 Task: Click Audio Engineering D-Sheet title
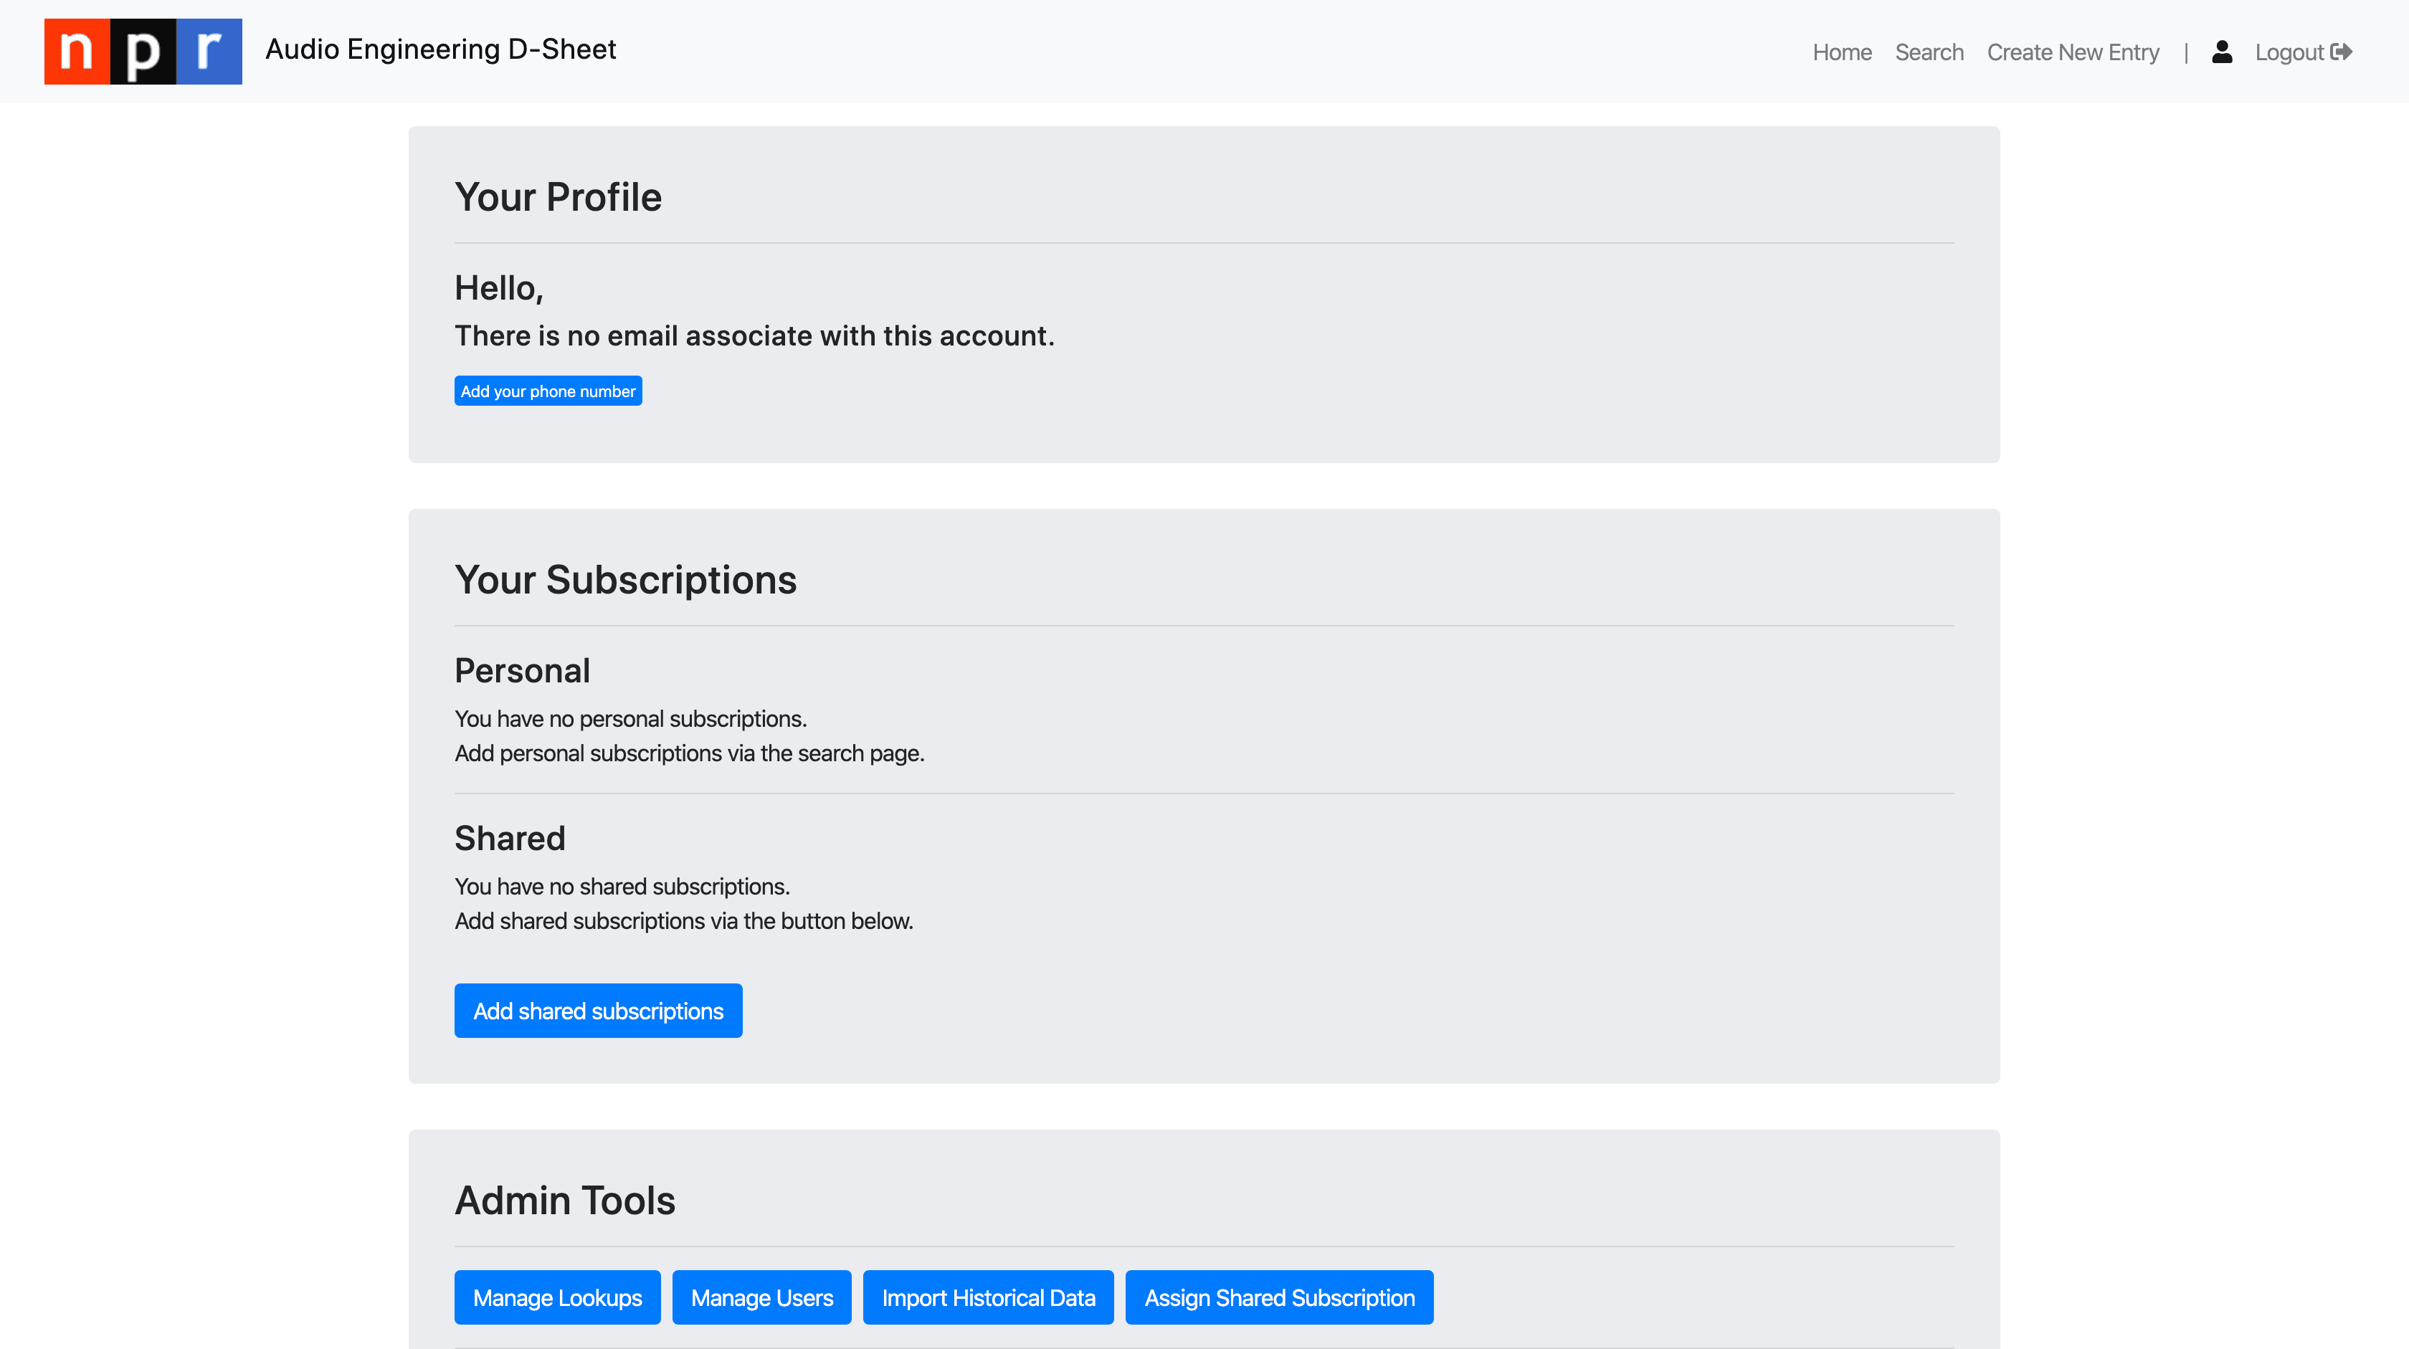pyautogui.click(x=440, y=49)
